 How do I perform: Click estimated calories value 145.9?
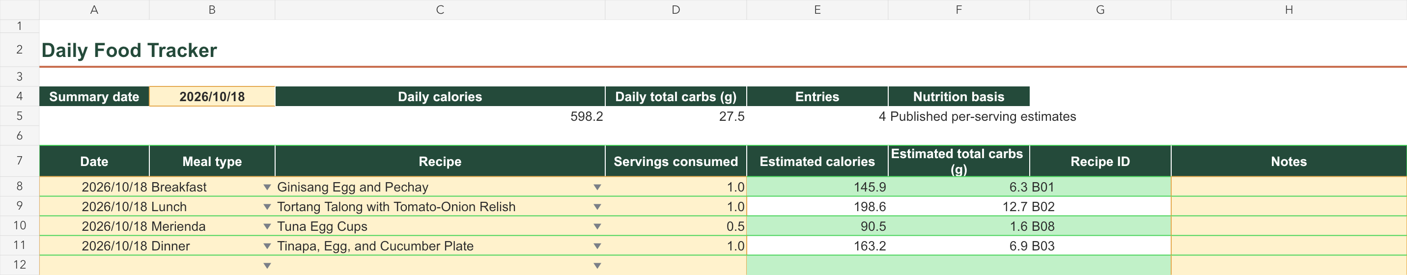point(817,187)
